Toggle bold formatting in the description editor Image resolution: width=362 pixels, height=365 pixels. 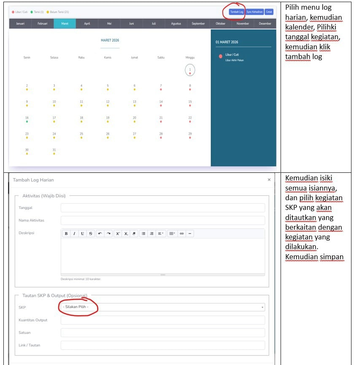[66, 233]
